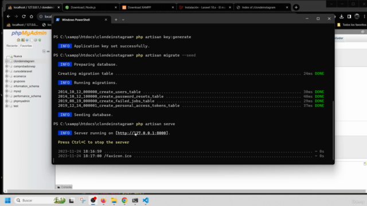Expand the mysql database node
The height and width of the screenshot is (206, 367).
(x=7, y=91)
